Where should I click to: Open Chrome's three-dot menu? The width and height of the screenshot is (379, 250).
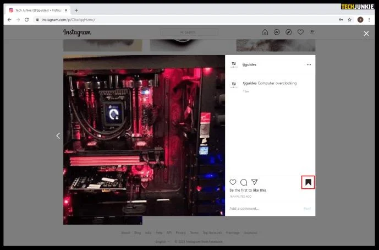pos(369,20)
